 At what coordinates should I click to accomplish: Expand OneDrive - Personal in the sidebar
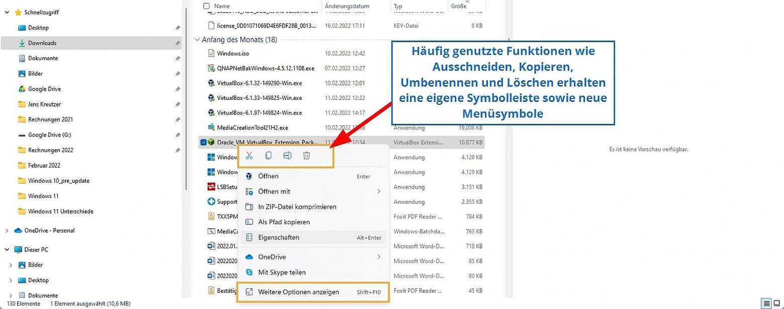[7, 231]
